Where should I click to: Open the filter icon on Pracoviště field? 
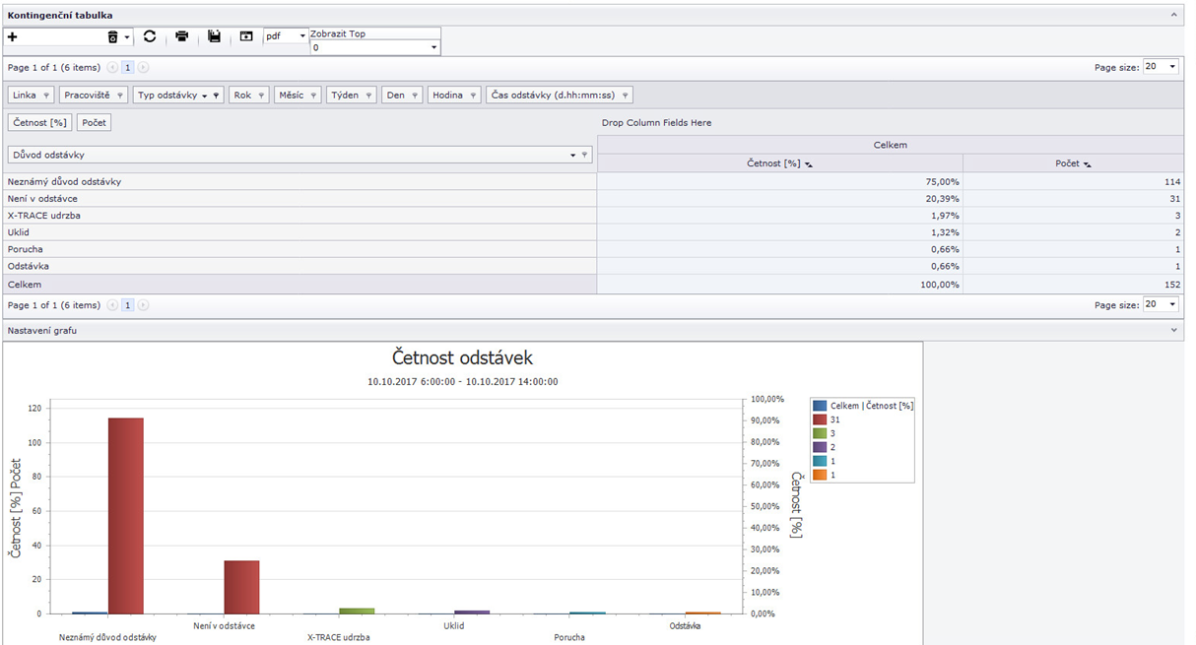[x=120, y=96]
